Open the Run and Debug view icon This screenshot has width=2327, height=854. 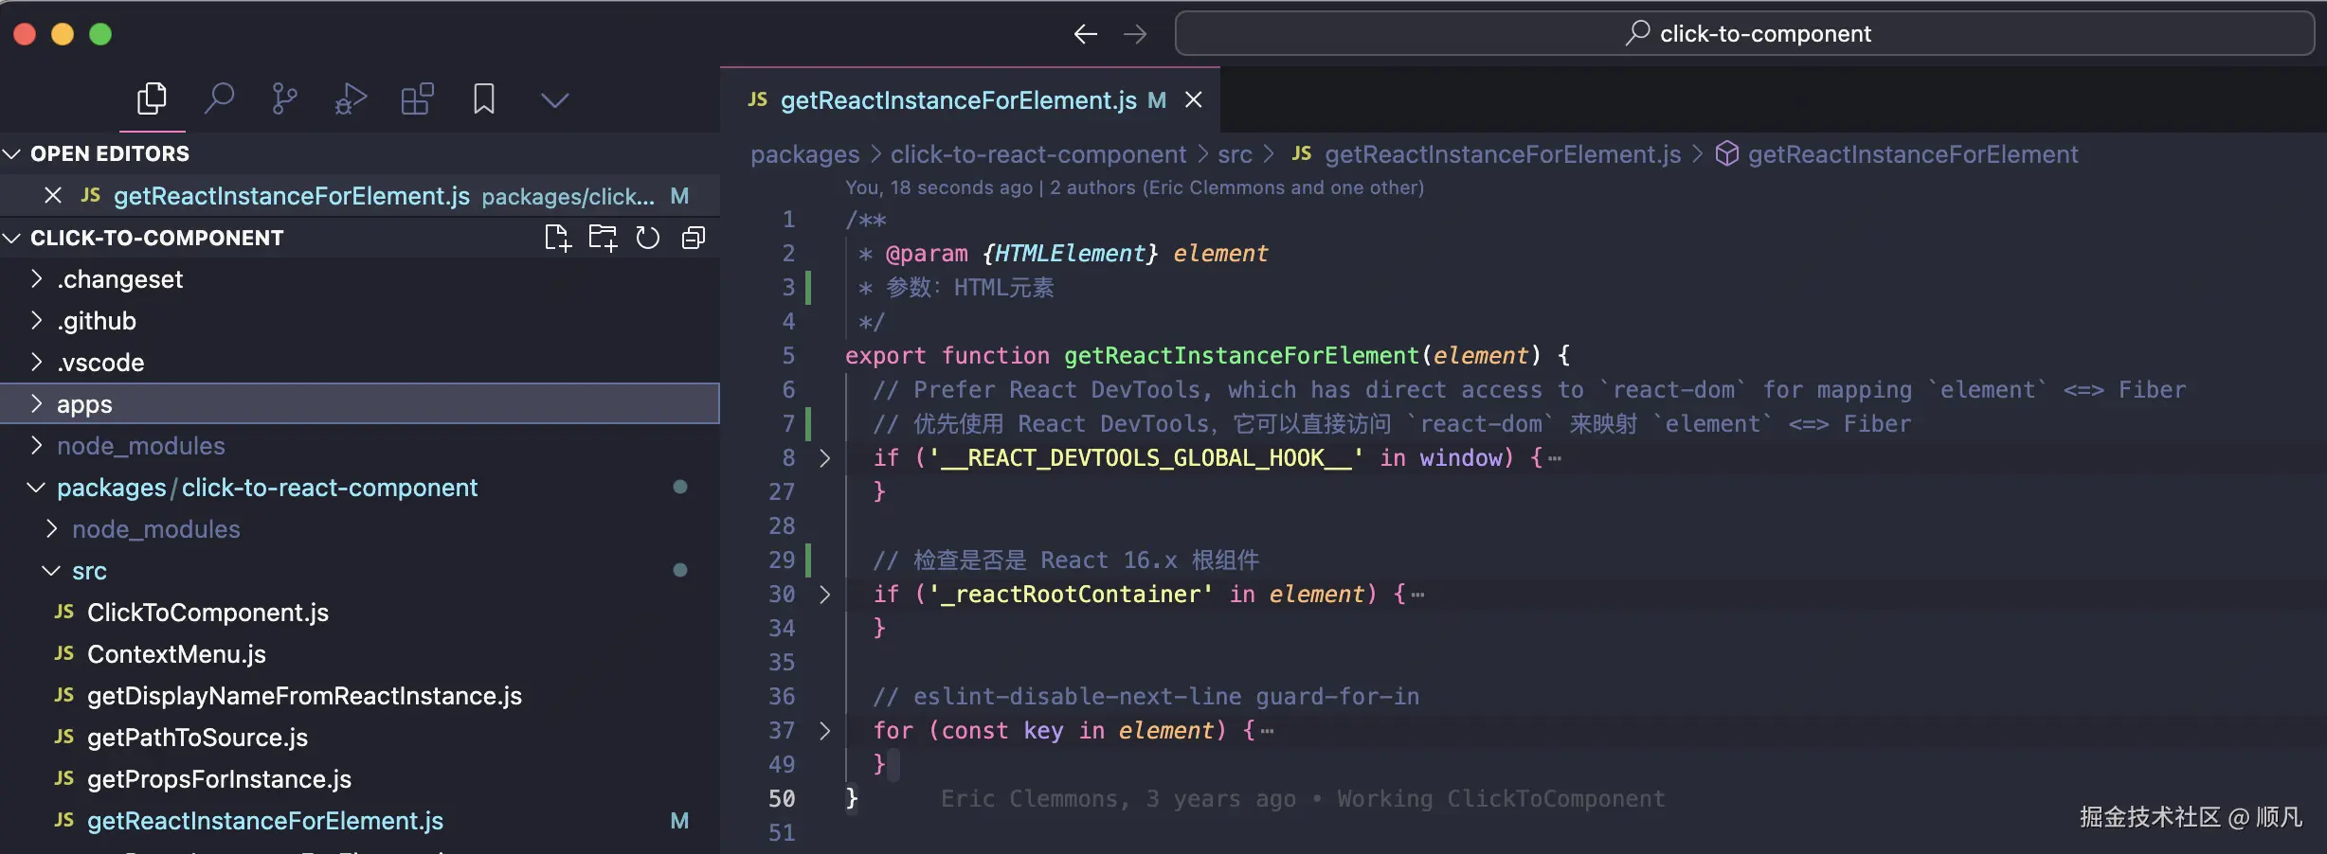coord(351,98)
